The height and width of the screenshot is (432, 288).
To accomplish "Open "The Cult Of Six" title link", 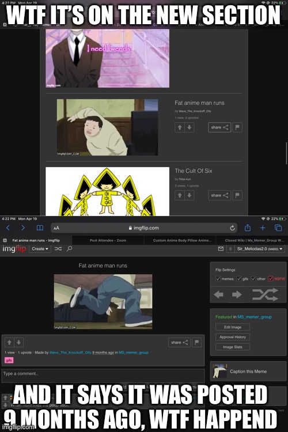I will coord(194,171).
